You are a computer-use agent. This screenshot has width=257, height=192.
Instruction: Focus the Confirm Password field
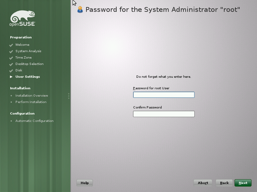pos(164,114)
